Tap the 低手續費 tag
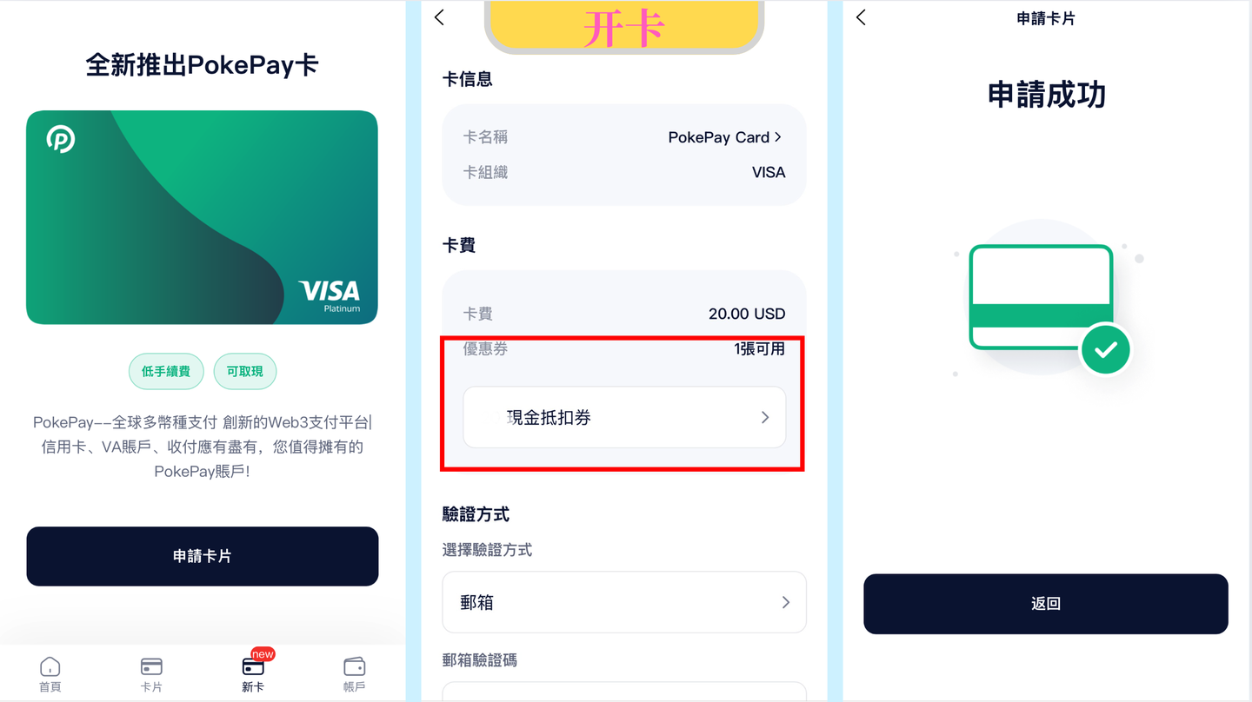Viewport: 1252px width, 702px height. 166,371
